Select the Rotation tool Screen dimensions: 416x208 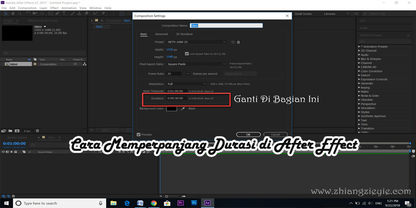click(29, 14)
